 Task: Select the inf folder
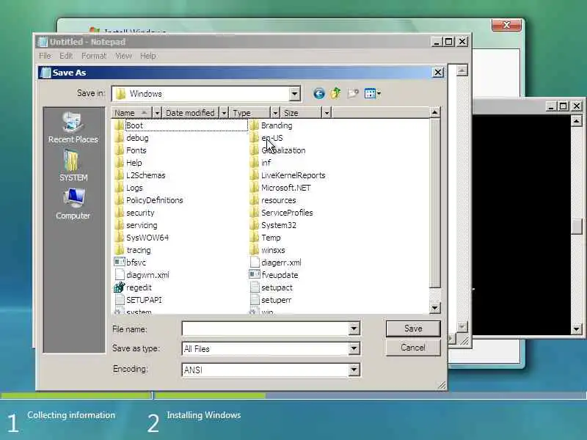[260, 163]
